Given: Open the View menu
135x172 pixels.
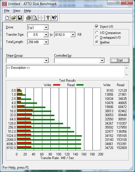Looking at the screenshot, I should (x=17, y=11).
